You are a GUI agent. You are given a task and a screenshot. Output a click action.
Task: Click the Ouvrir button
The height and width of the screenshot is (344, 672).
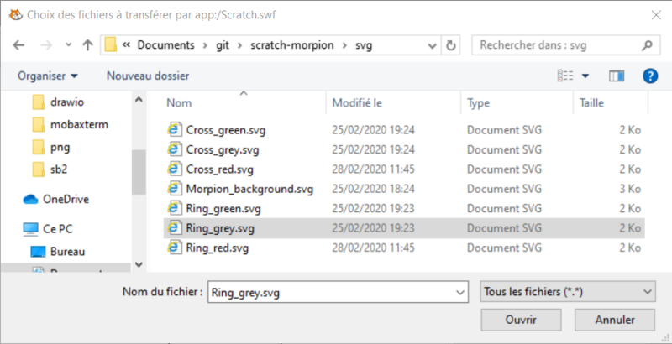pyautogui.click(x=521, y=320)
